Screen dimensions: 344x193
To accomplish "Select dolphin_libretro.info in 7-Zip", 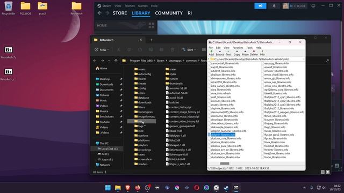I will (223, 135).
